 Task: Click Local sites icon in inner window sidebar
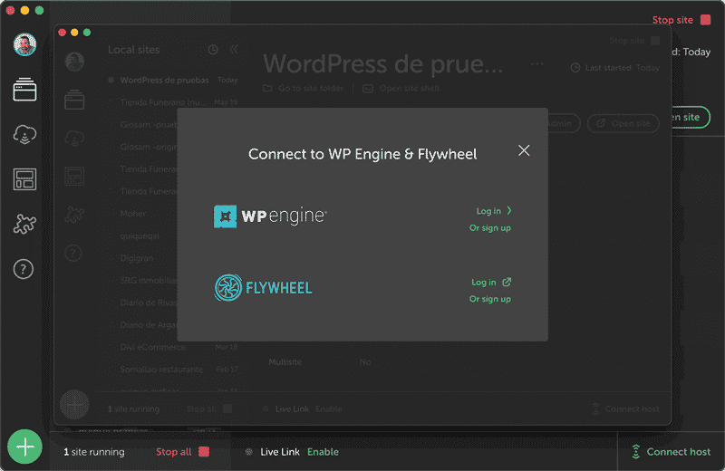point(74,100)
